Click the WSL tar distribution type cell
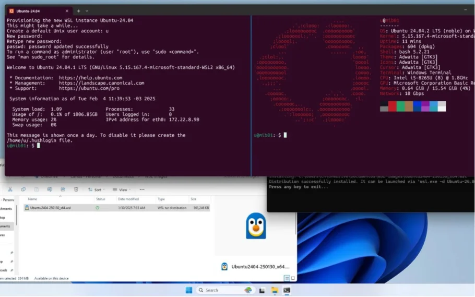The width and height of the screenshot is (475, 297). 172,208
